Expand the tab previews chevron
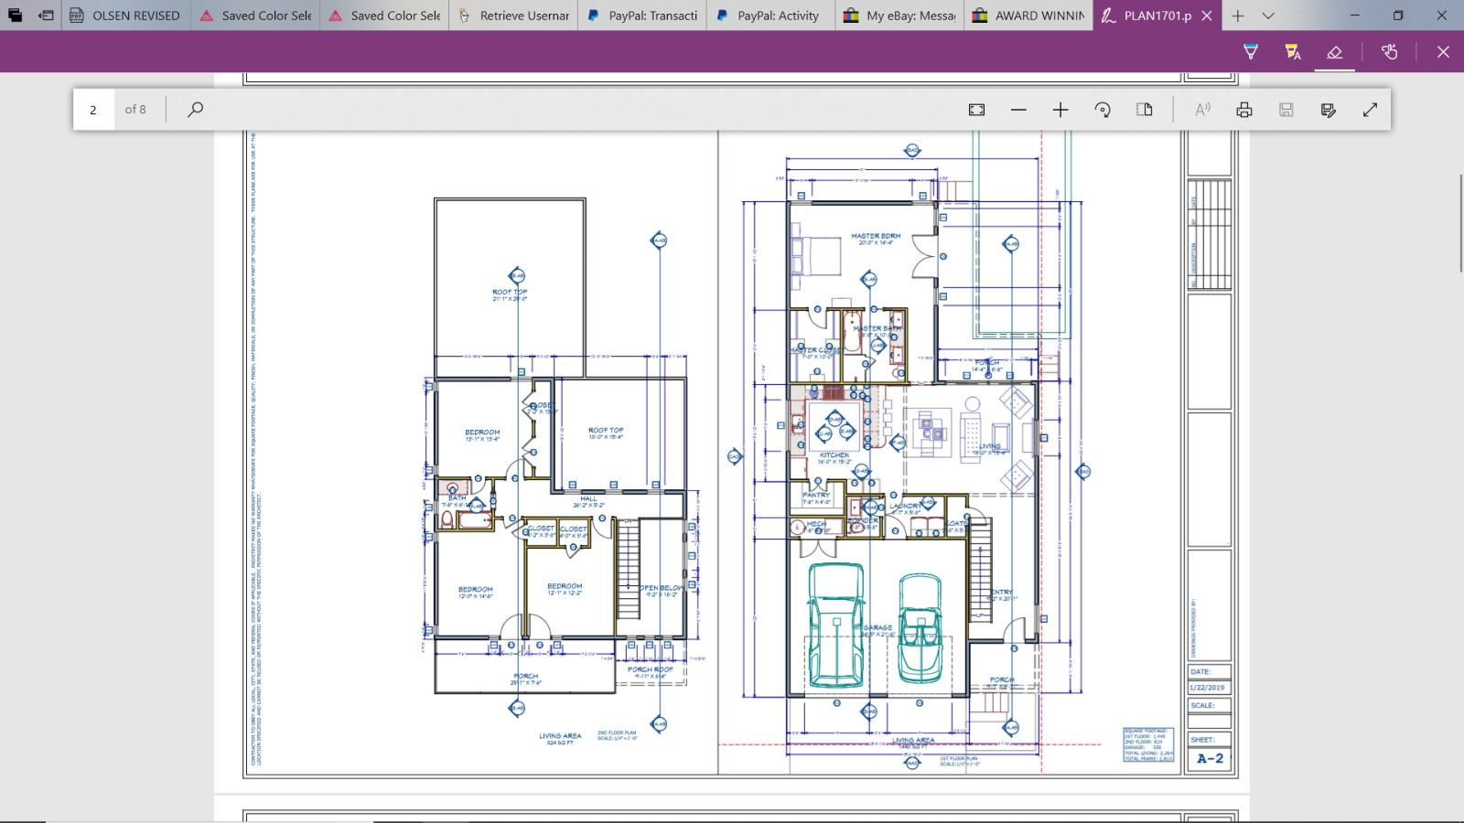Image resolution: width=1464 pixels, height=823 pixels. 1268,16
